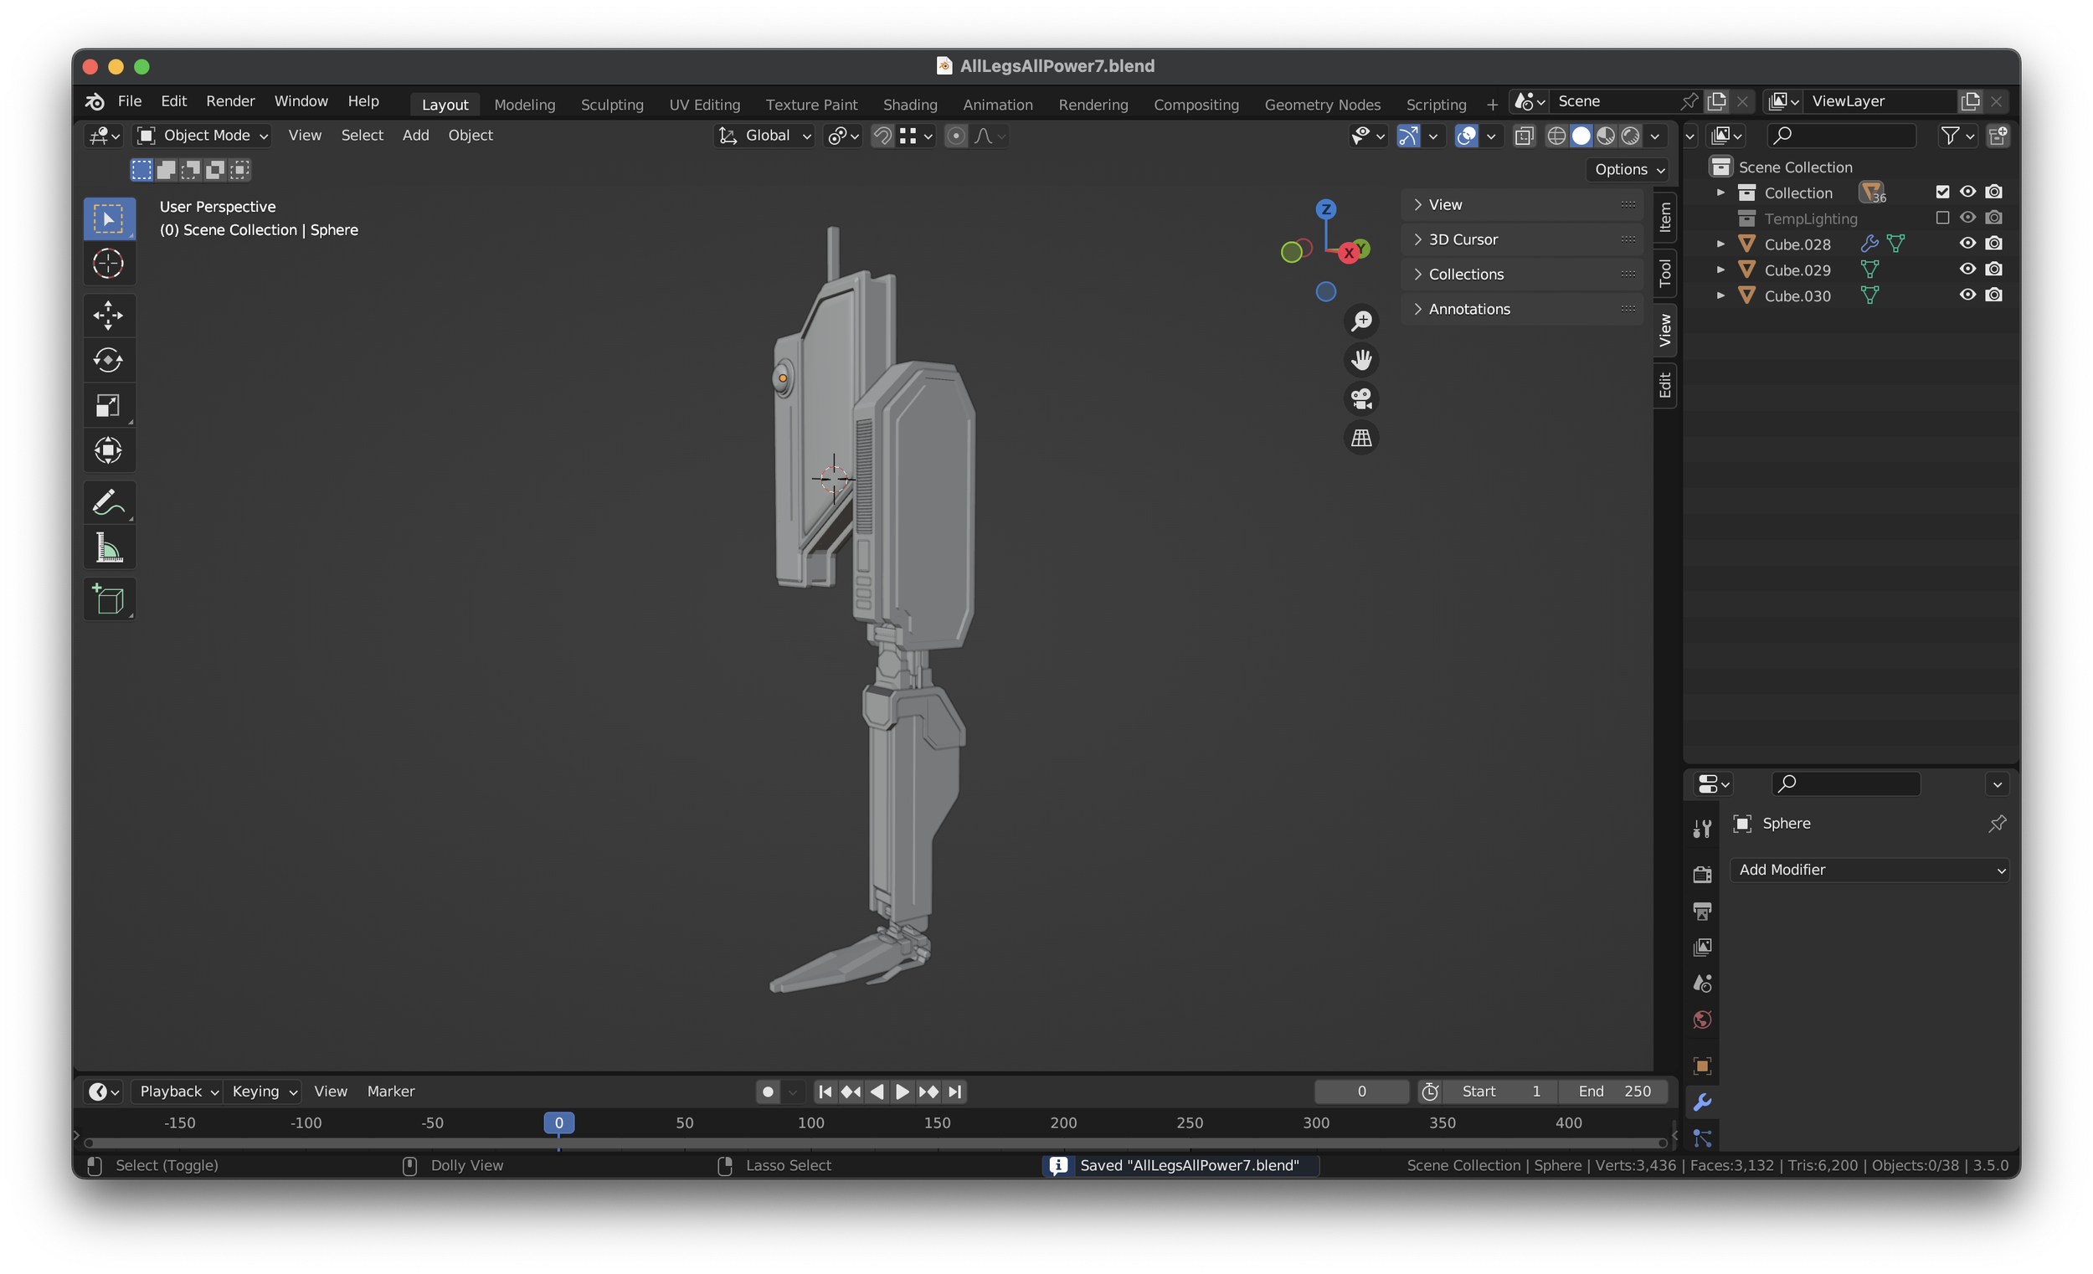Select the Measure tool
2093x1274 pixels.
109,547
